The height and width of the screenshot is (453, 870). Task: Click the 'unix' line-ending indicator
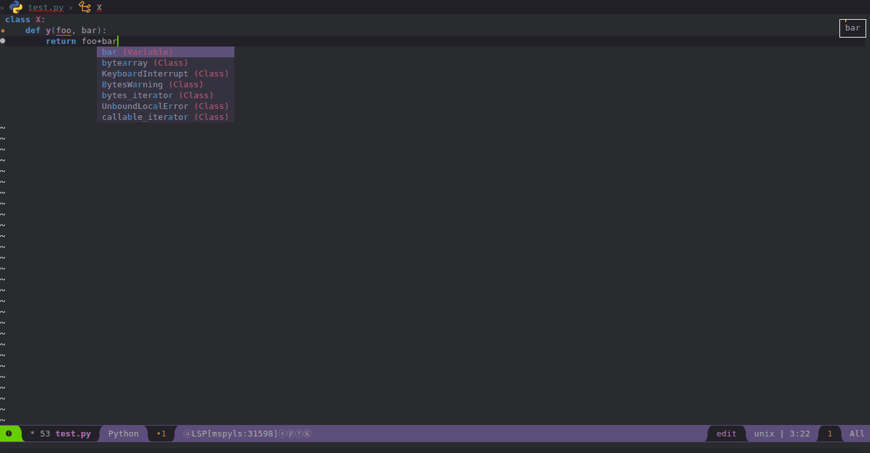click(764, 434)
